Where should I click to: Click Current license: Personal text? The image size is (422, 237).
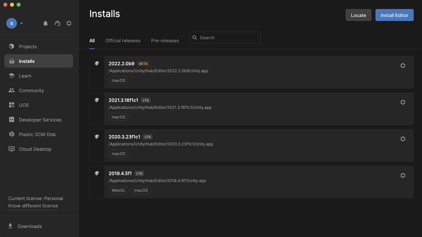36,198
